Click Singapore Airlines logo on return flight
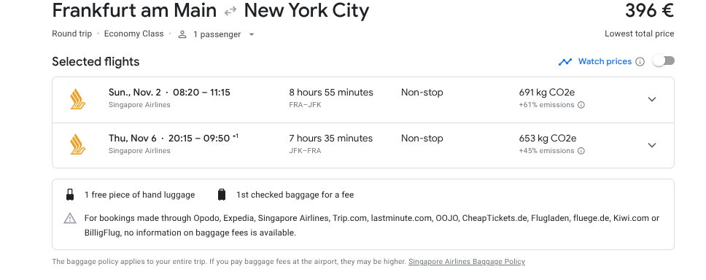 78,144
